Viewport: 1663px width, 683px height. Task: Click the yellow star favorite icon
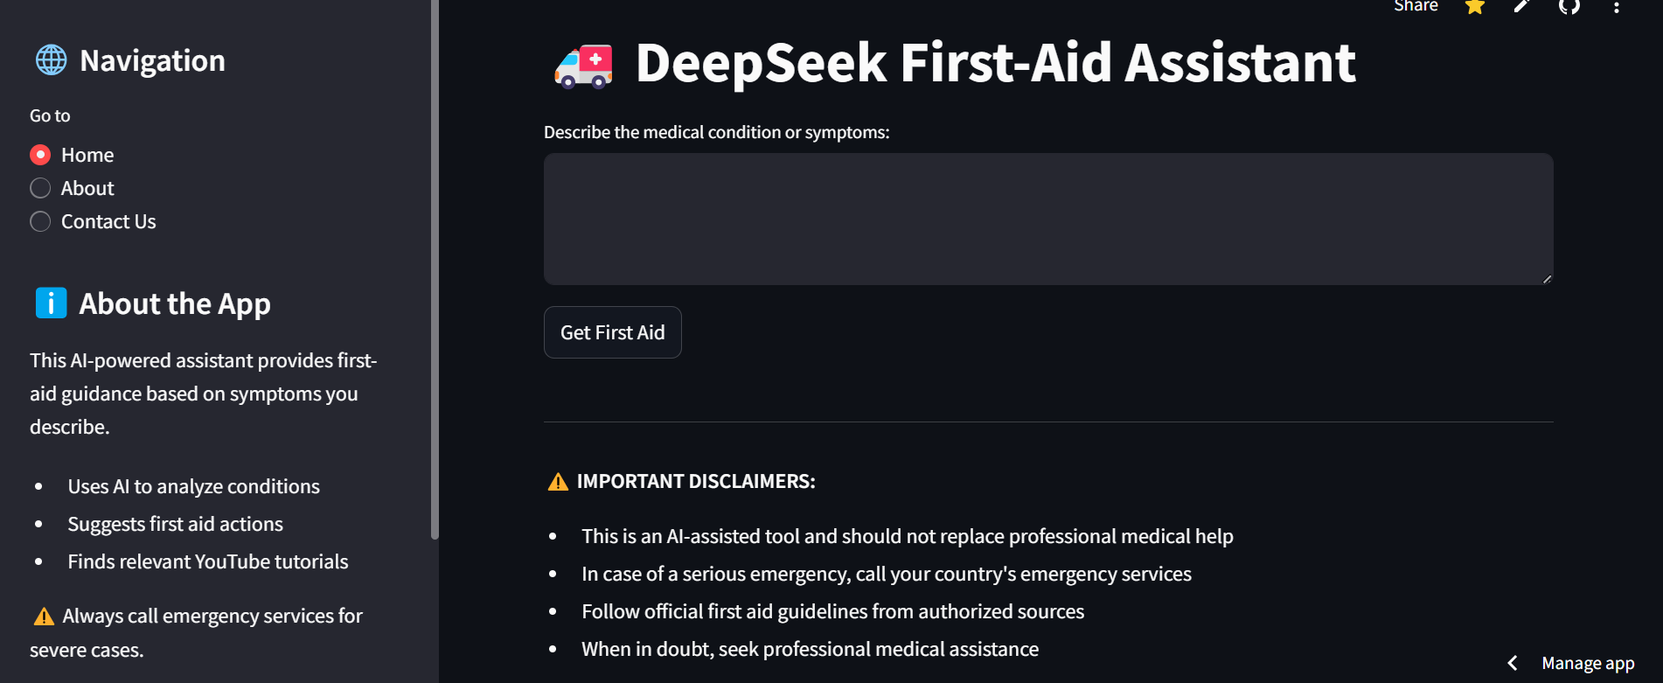(1475, 7)
